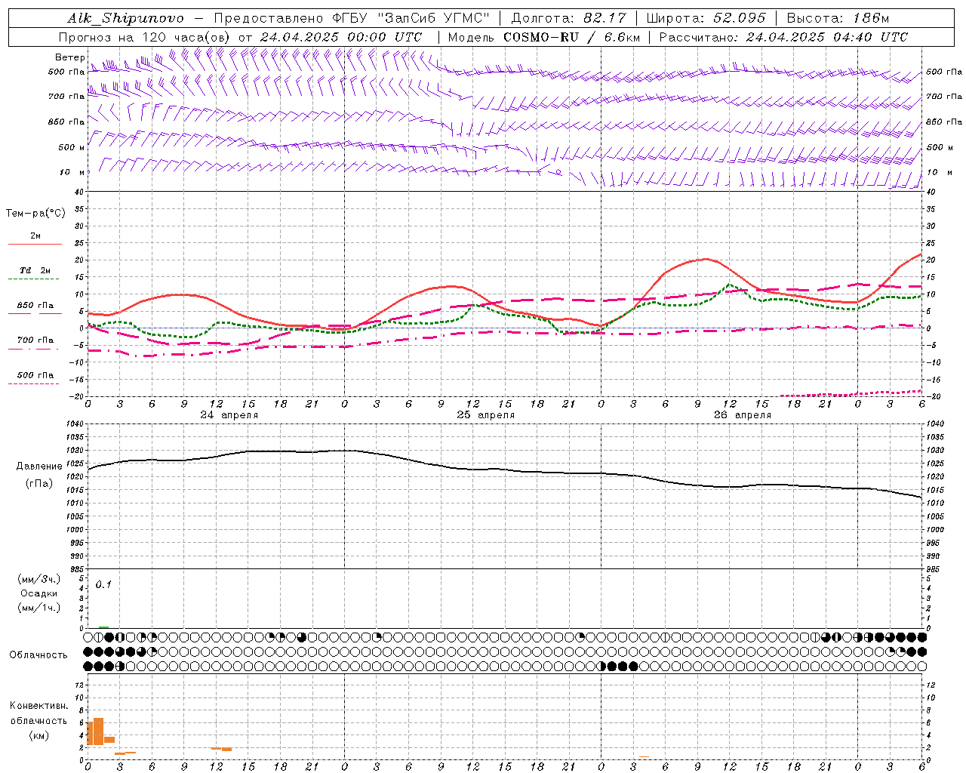Click the Долгота: 82.17 value
966x773 pixels.
pyautogui.click(x=568, y=18)
